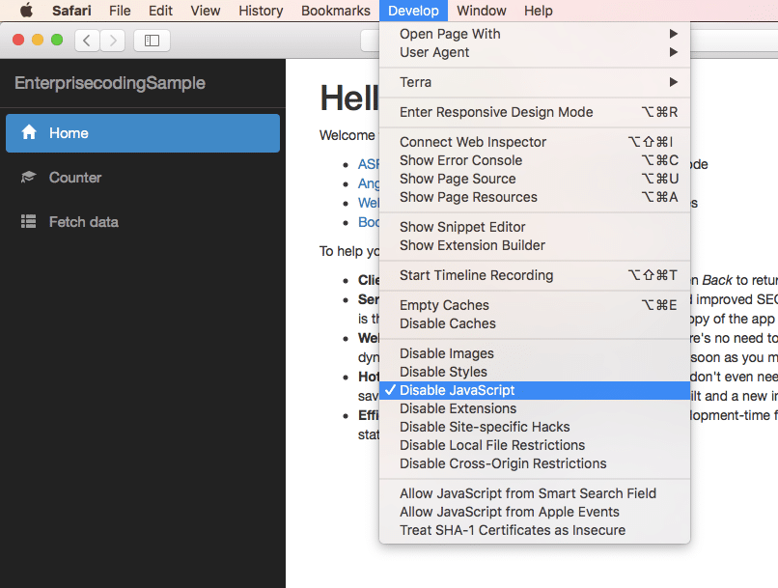Click the EnterprisecodingSample brand title
Screen dimensions: 778x588
pyautogui.click(x=110, y=83)
